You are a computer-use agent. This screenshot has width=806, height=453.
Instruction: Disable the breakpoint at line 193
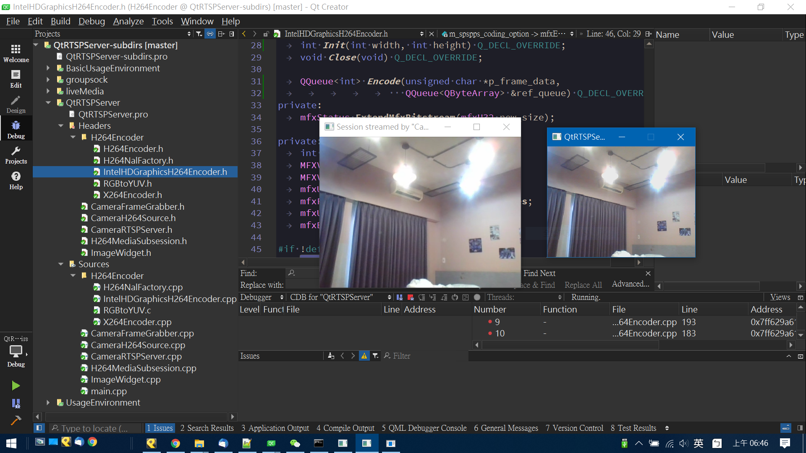coord(490,322)
